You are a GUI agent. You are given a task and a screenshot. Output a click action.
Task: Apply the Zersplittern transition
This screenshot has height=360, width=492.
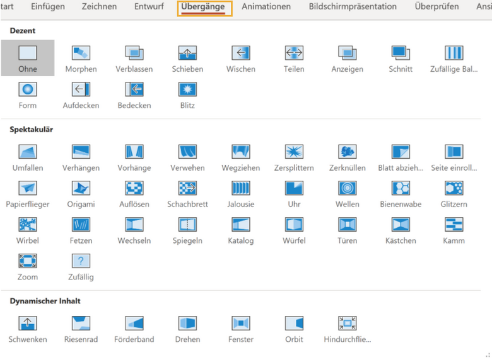click(x=294, y=157)
